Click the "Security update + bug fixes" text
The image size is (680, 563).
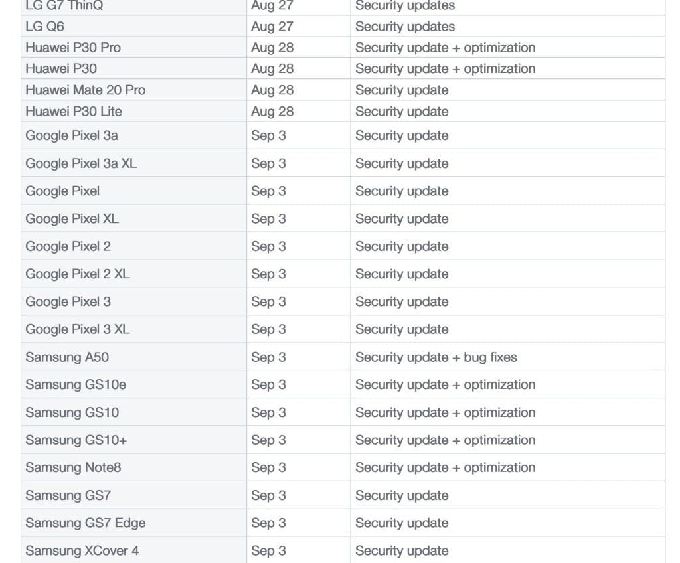click(x=436, y=357)
